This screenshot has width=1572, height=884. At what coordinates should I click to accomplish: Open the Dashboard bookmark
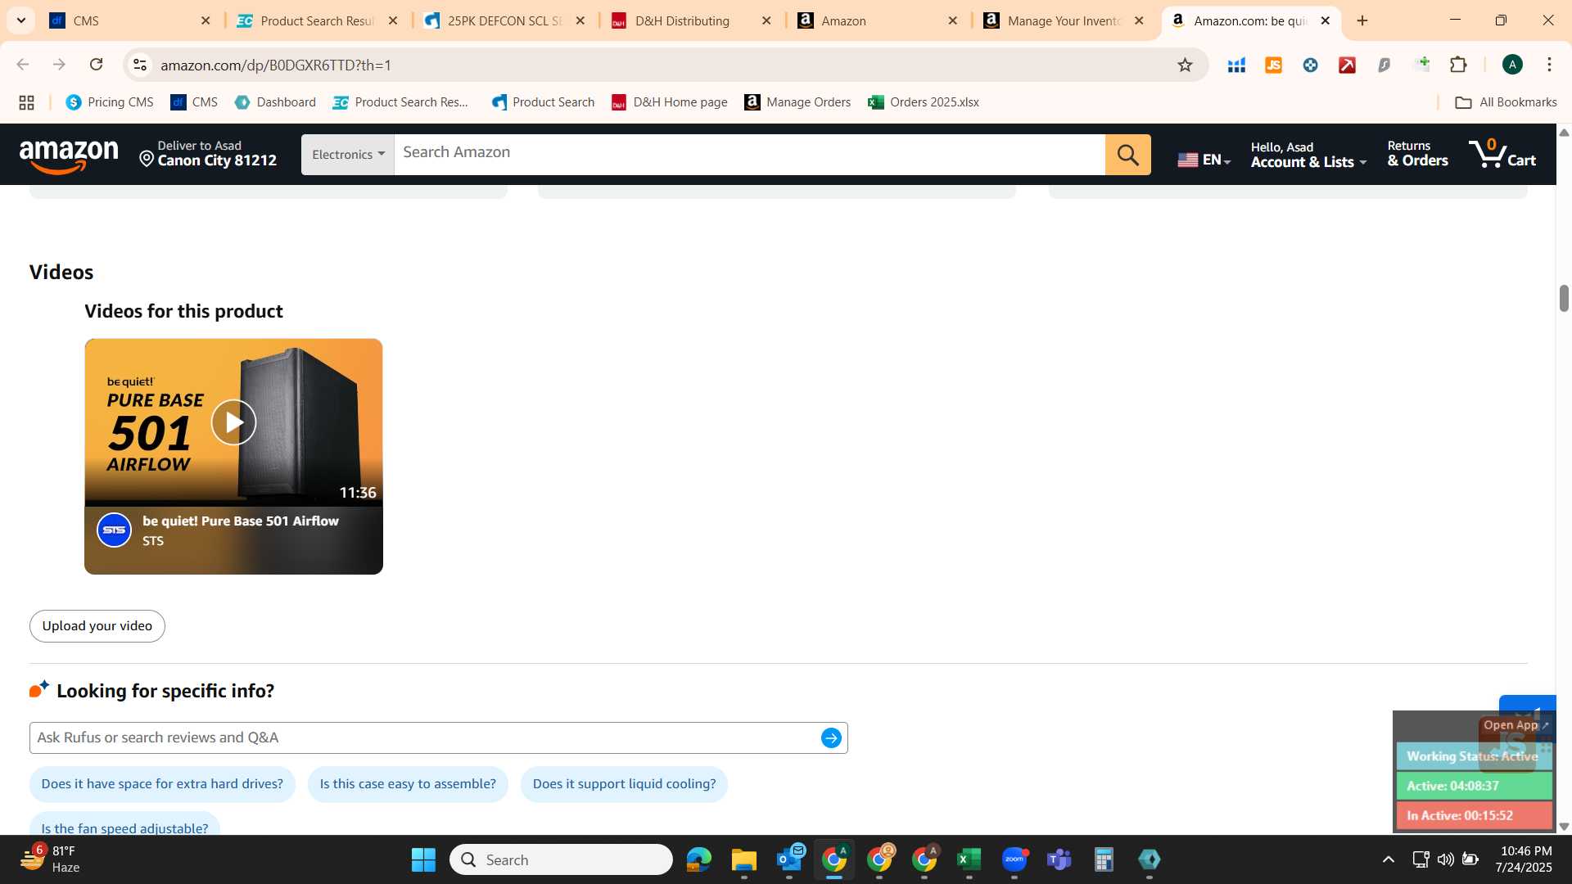tap(276, 102)
